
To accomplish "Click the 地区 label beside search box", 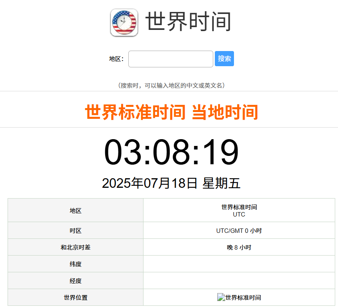I will tap(116, 59).
